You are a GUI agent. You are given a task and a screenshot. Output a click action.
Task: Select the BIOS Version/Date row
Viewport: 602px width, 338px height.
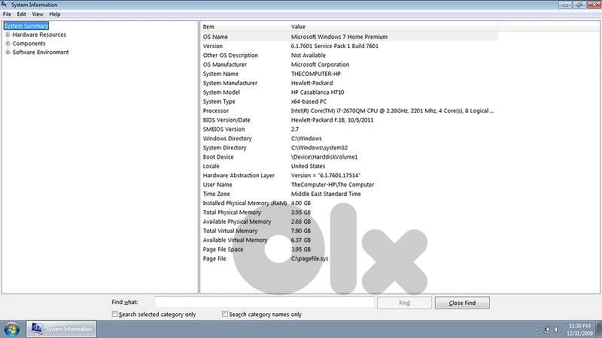[x=349, y=120]
